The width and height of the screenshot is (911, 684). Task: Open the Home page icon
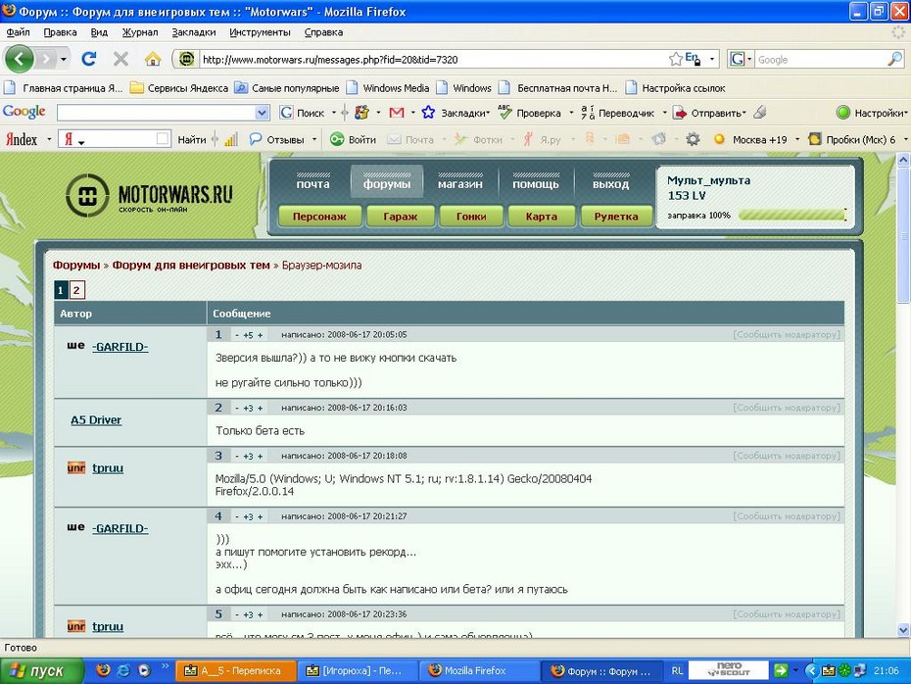point(153,59)
